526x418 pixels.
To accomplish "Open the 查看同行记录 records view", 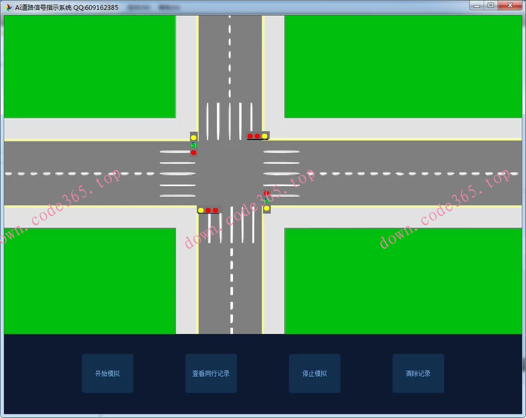I will coord(211,373).
